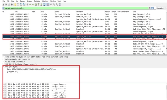Close the current capture file
This screenshot has height=100, width=167.
click(x=21, y=4)
